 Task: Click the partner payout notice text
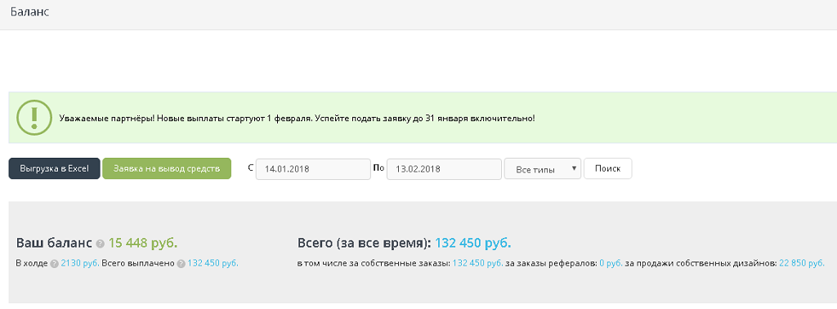(x=297, y=118)
